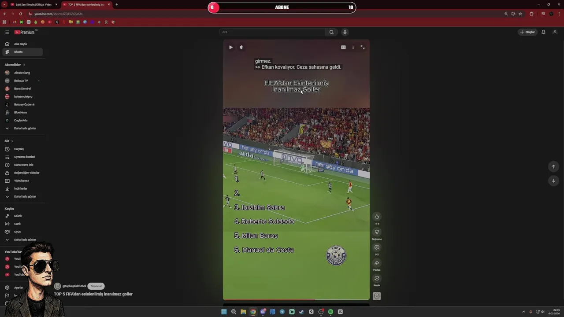564x317 pixels.
Task: Remix this Short
Action: click(x=377, y=278)
